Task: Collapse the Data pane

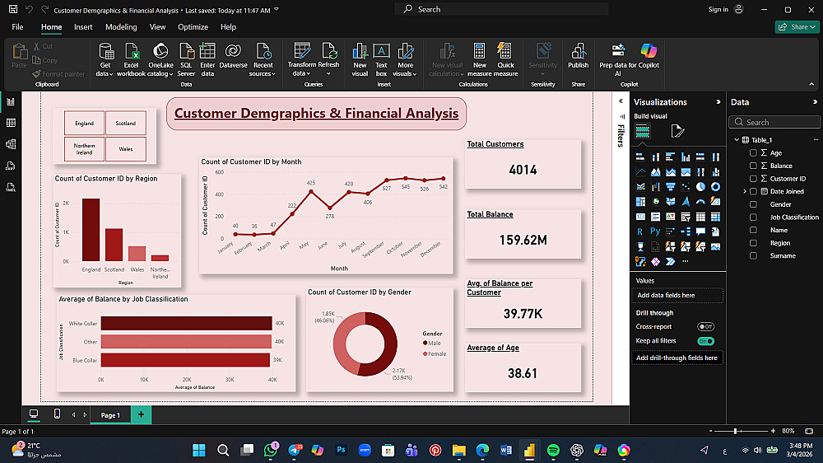Action: (x=815, y=102)
